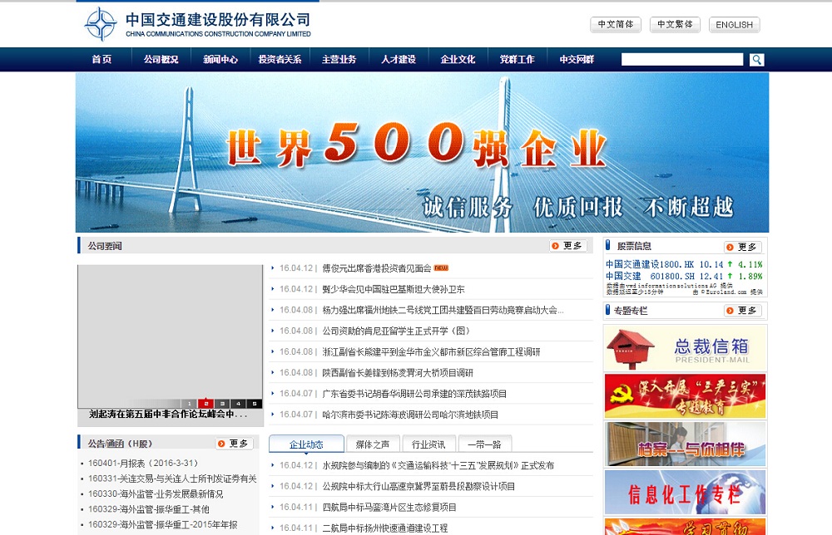Open the 人才建设 menu item

[399, 59]
